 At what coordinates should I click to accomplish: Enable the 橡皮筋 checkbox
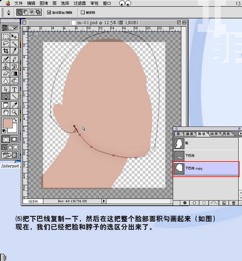coord(83,12)
